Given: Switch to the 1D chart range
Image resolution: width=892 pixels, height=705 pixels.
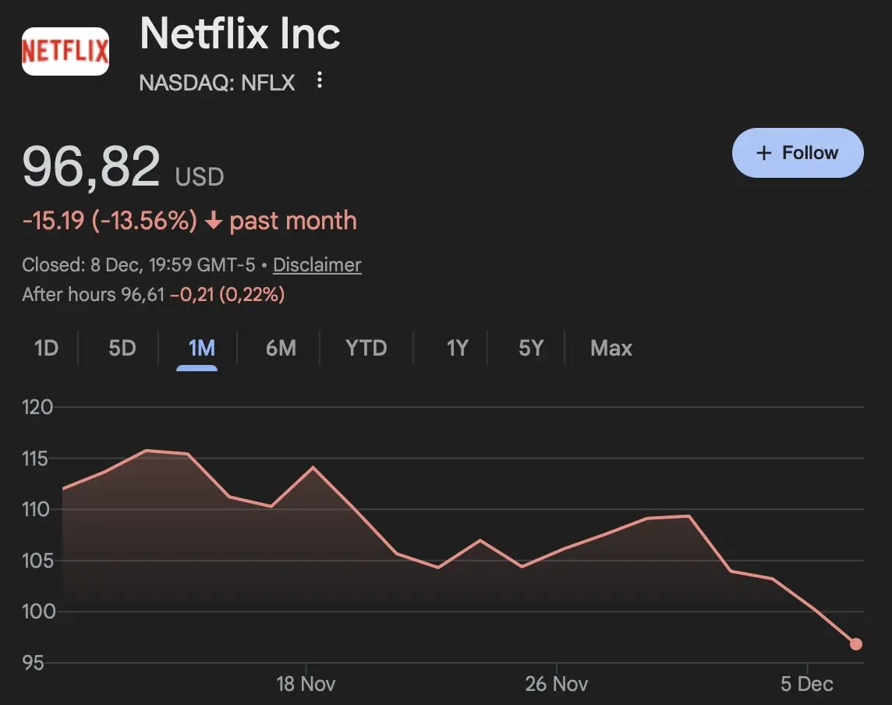Looking at the screenshot, I should click(x=47, y=348).
